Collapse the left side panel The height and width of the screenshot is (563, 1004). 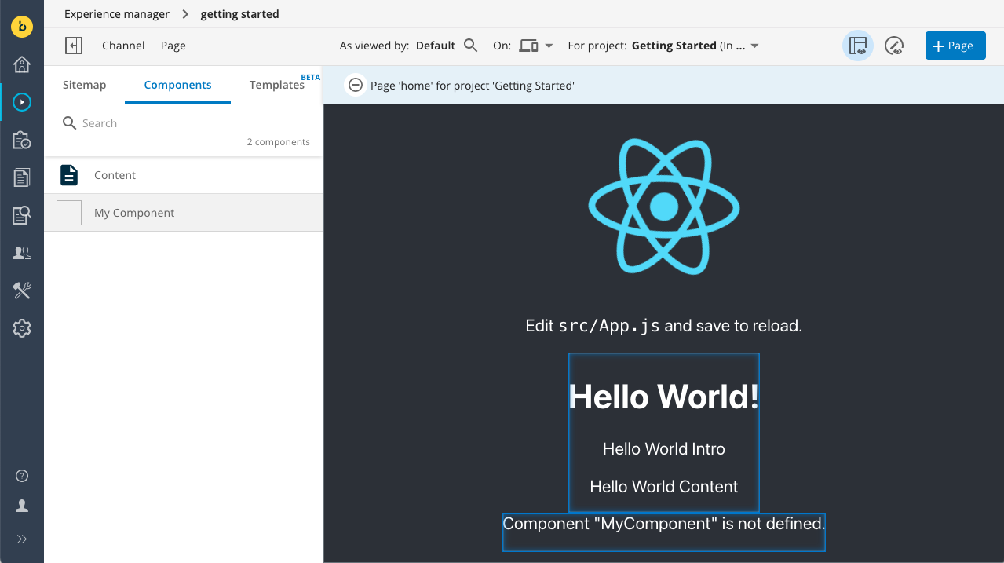click(74, 46)
